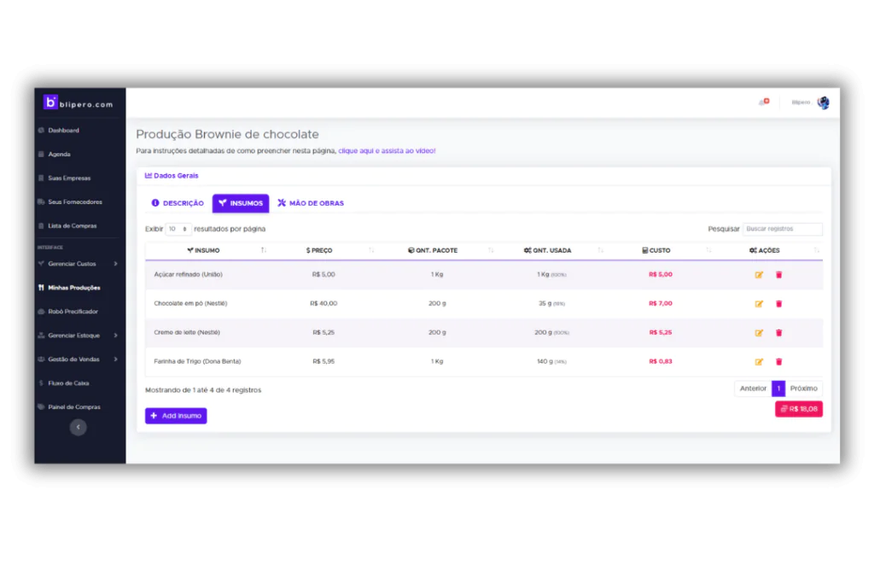Open the Mão de Obras tab
Viewport: 874px width, 567px height.
coord(311,203)
